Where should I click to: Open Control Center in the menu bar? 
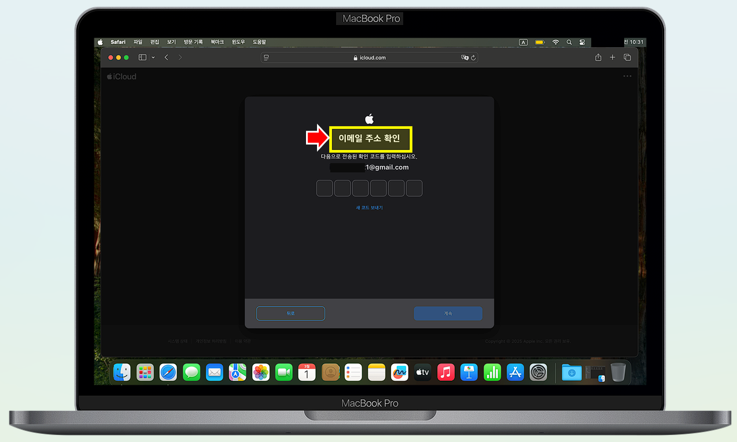tap(582, 42)
